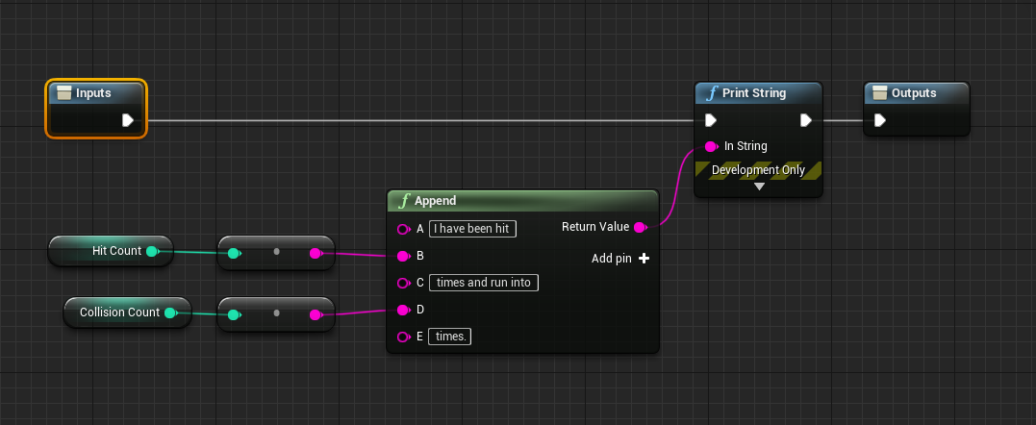The image size is (1036, 425).
Task: Click the Hit Count variable output pin
Action: [x=152, y=251]
